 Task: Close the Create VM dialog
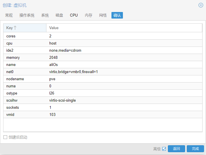click(x=201, y=5)
